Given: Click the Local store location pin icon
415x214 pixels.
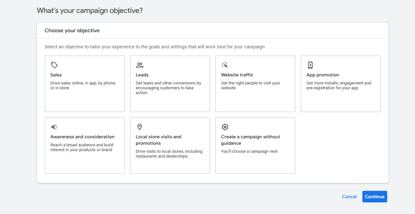Looking at the screenshot, I should click(x=139, y=127).
